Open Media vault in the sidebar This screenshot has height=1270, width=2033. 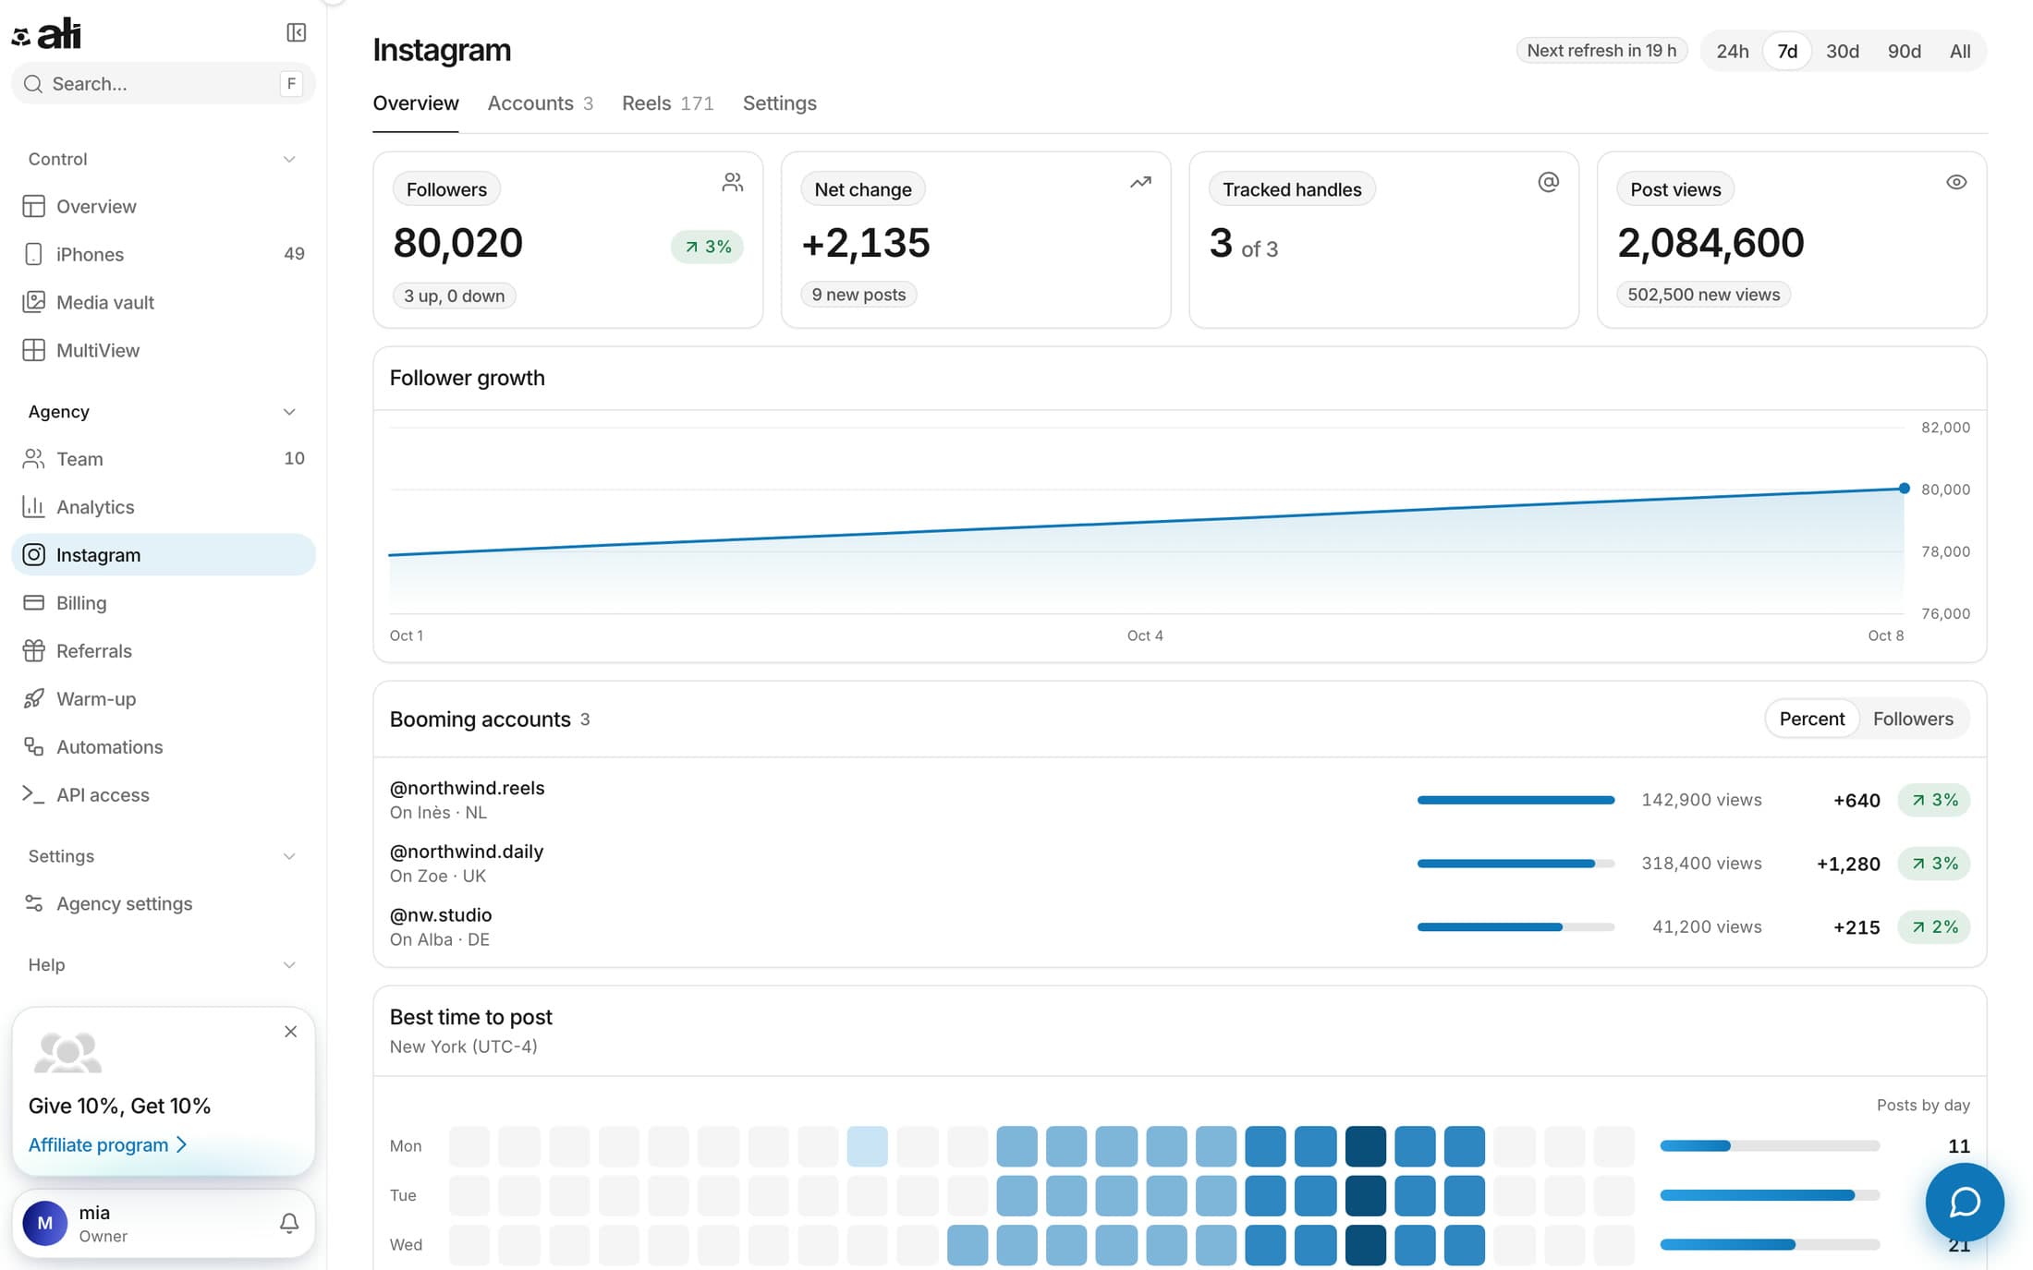click(x=163, y=302)
